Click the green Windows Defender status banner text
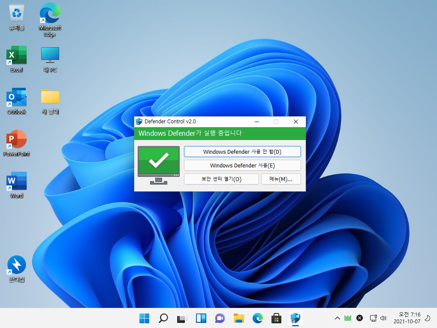The height and width of the screenshot is (328, 437). (x=190, y=133)
